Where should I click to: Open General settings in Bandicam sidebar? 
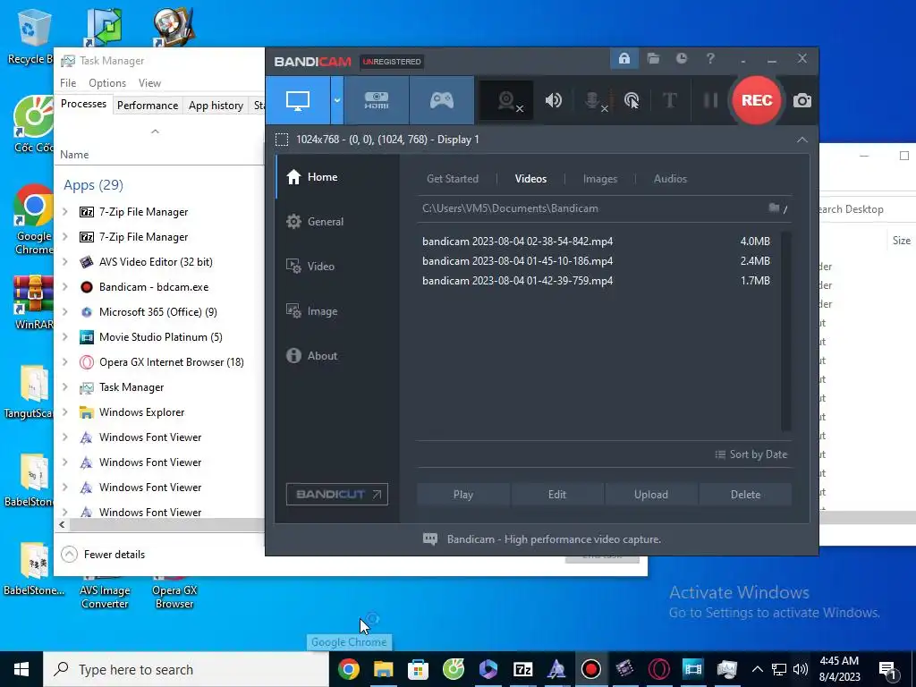coord(337,222)
